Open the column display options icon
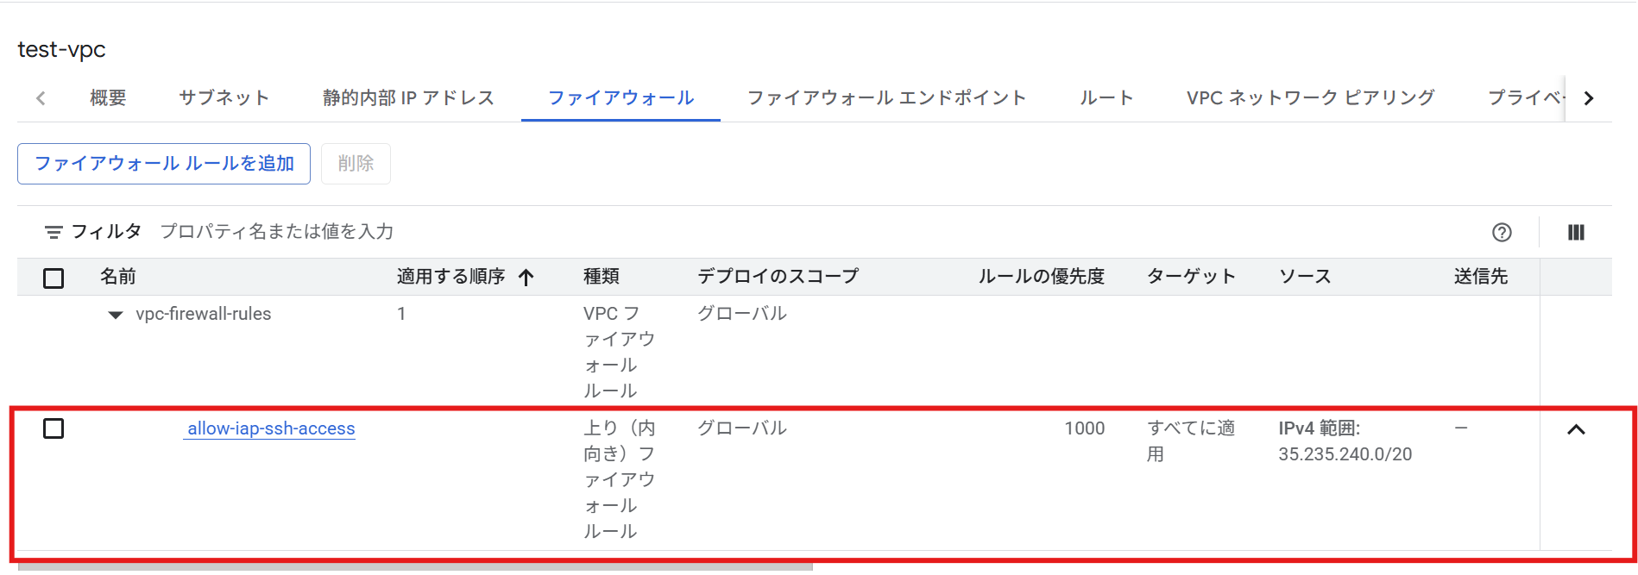Screen dimensions: 1638x575 coord(1576,232)
